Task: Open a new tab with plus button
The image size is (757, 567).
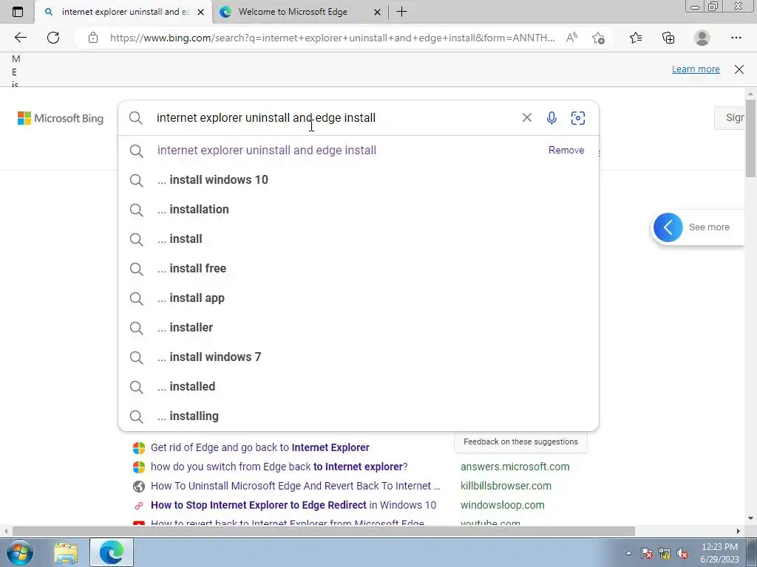Action: point(401,12)
